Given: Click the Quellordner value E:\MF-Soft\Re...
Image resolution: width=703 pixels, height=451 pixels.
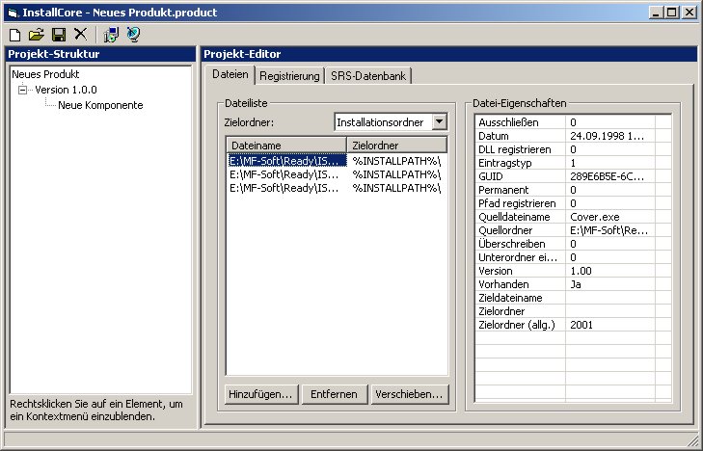Looking at the screenshot, I should (x=609, y=230).
